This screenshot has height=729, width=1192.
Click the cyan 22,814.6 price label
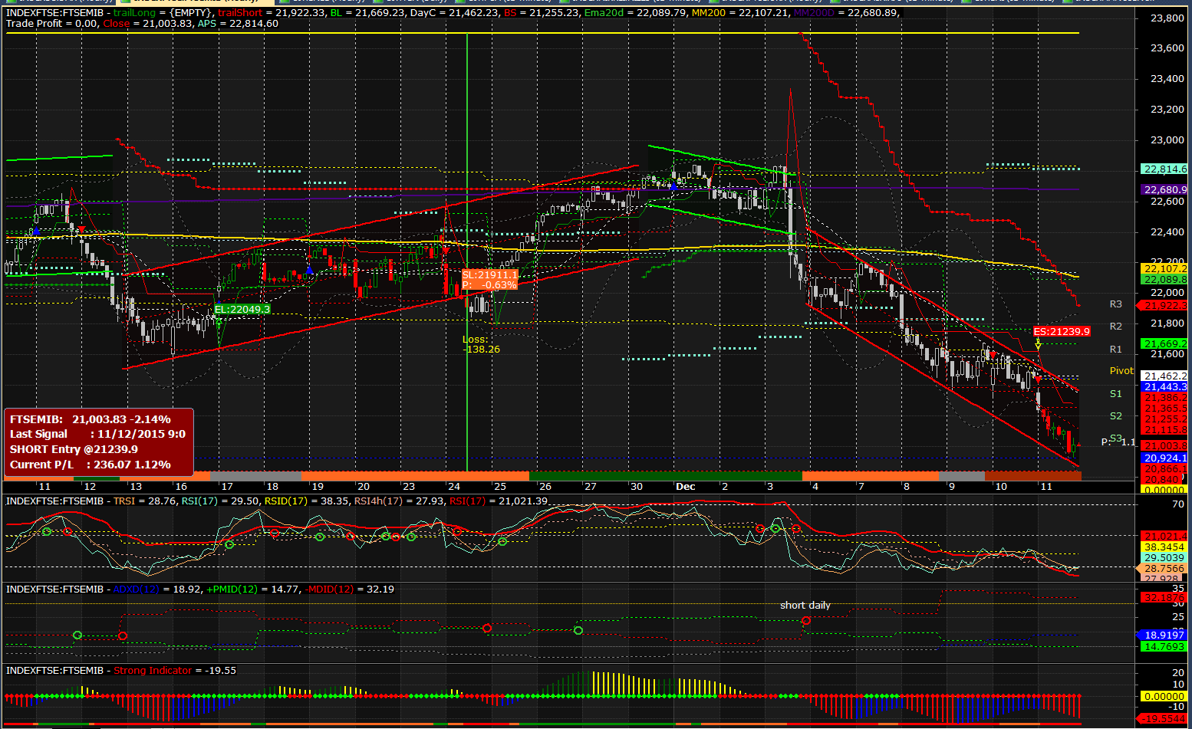(1164, 169)
